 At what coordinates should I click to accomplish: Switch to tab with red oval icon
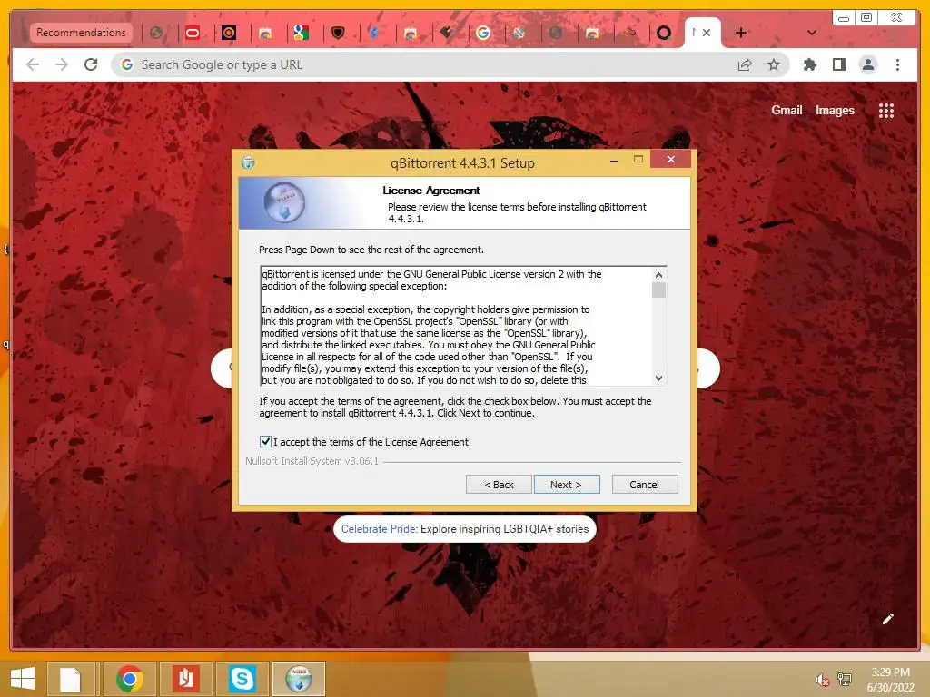[193, 33]
